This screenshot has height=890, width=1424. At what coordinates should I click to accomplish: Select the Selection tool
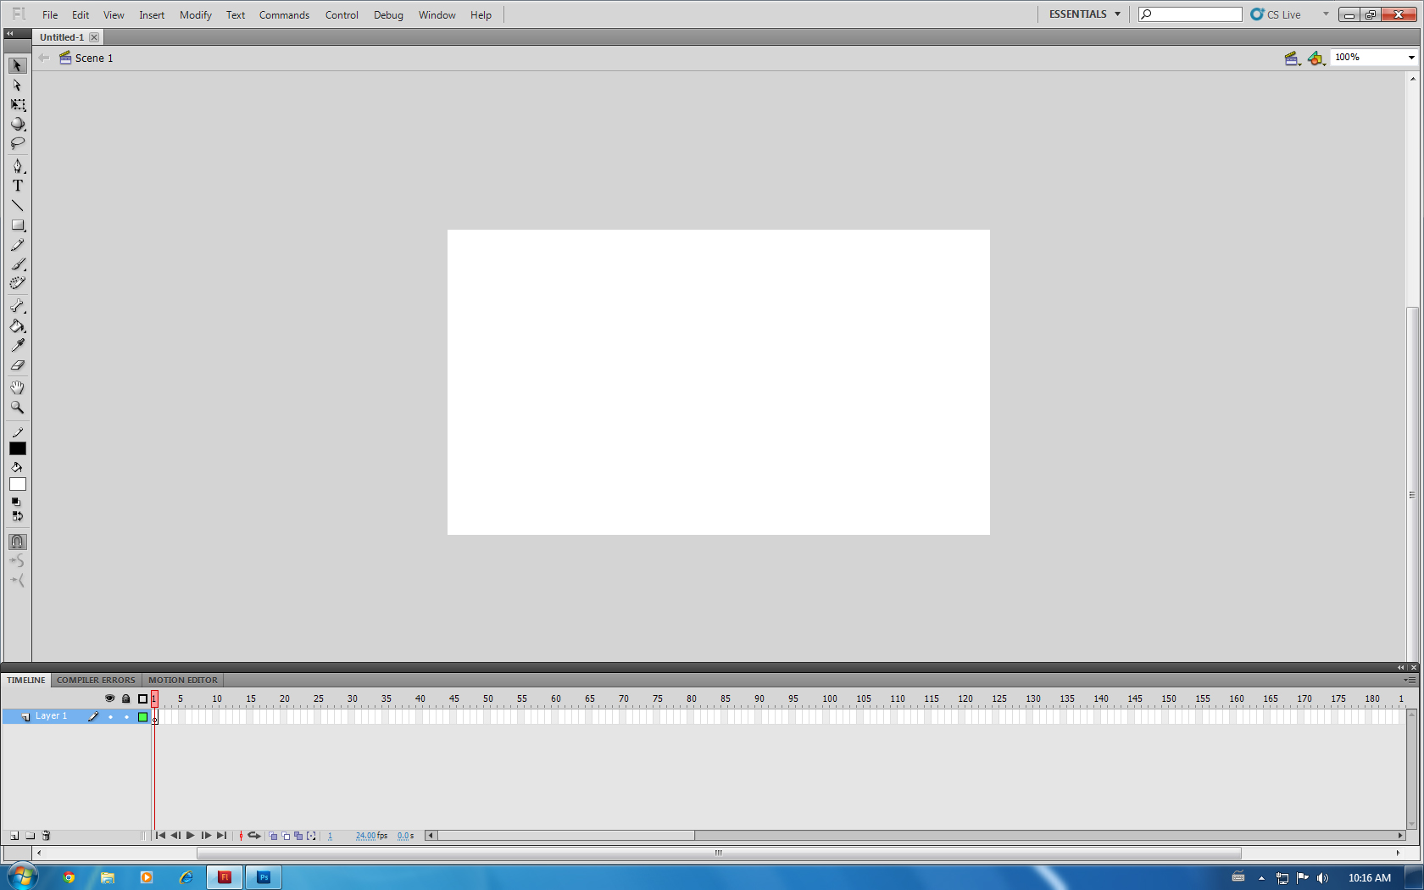pos(17,64)
